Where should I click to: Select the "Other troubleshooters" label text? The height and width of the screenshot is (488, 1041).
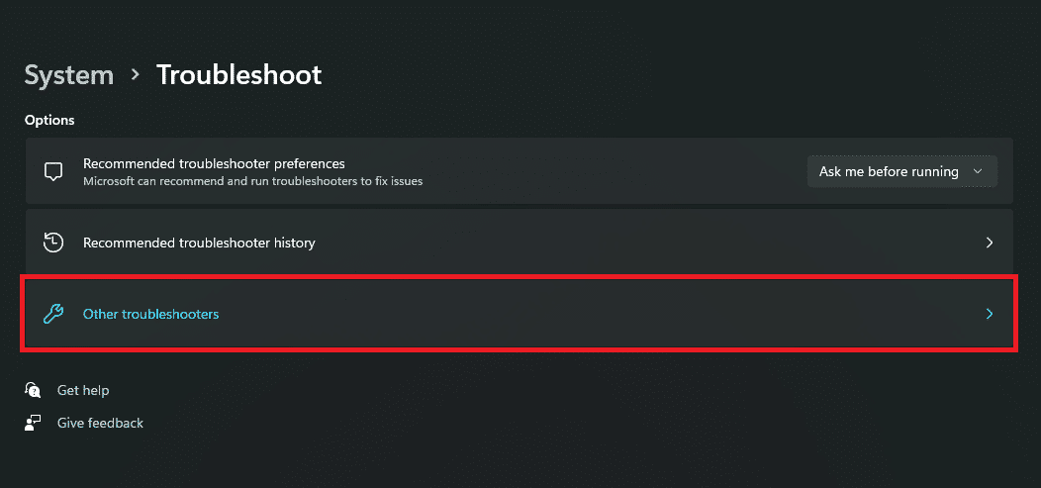point(150,314)
